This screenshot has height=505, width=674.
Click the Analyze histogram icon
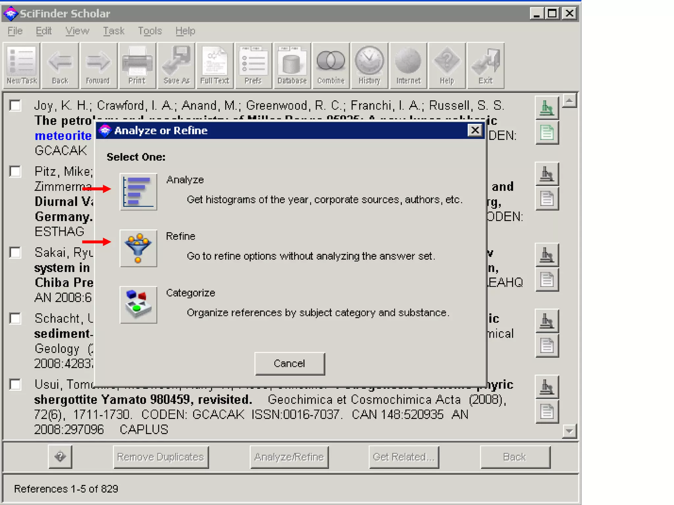pos(138,192)
